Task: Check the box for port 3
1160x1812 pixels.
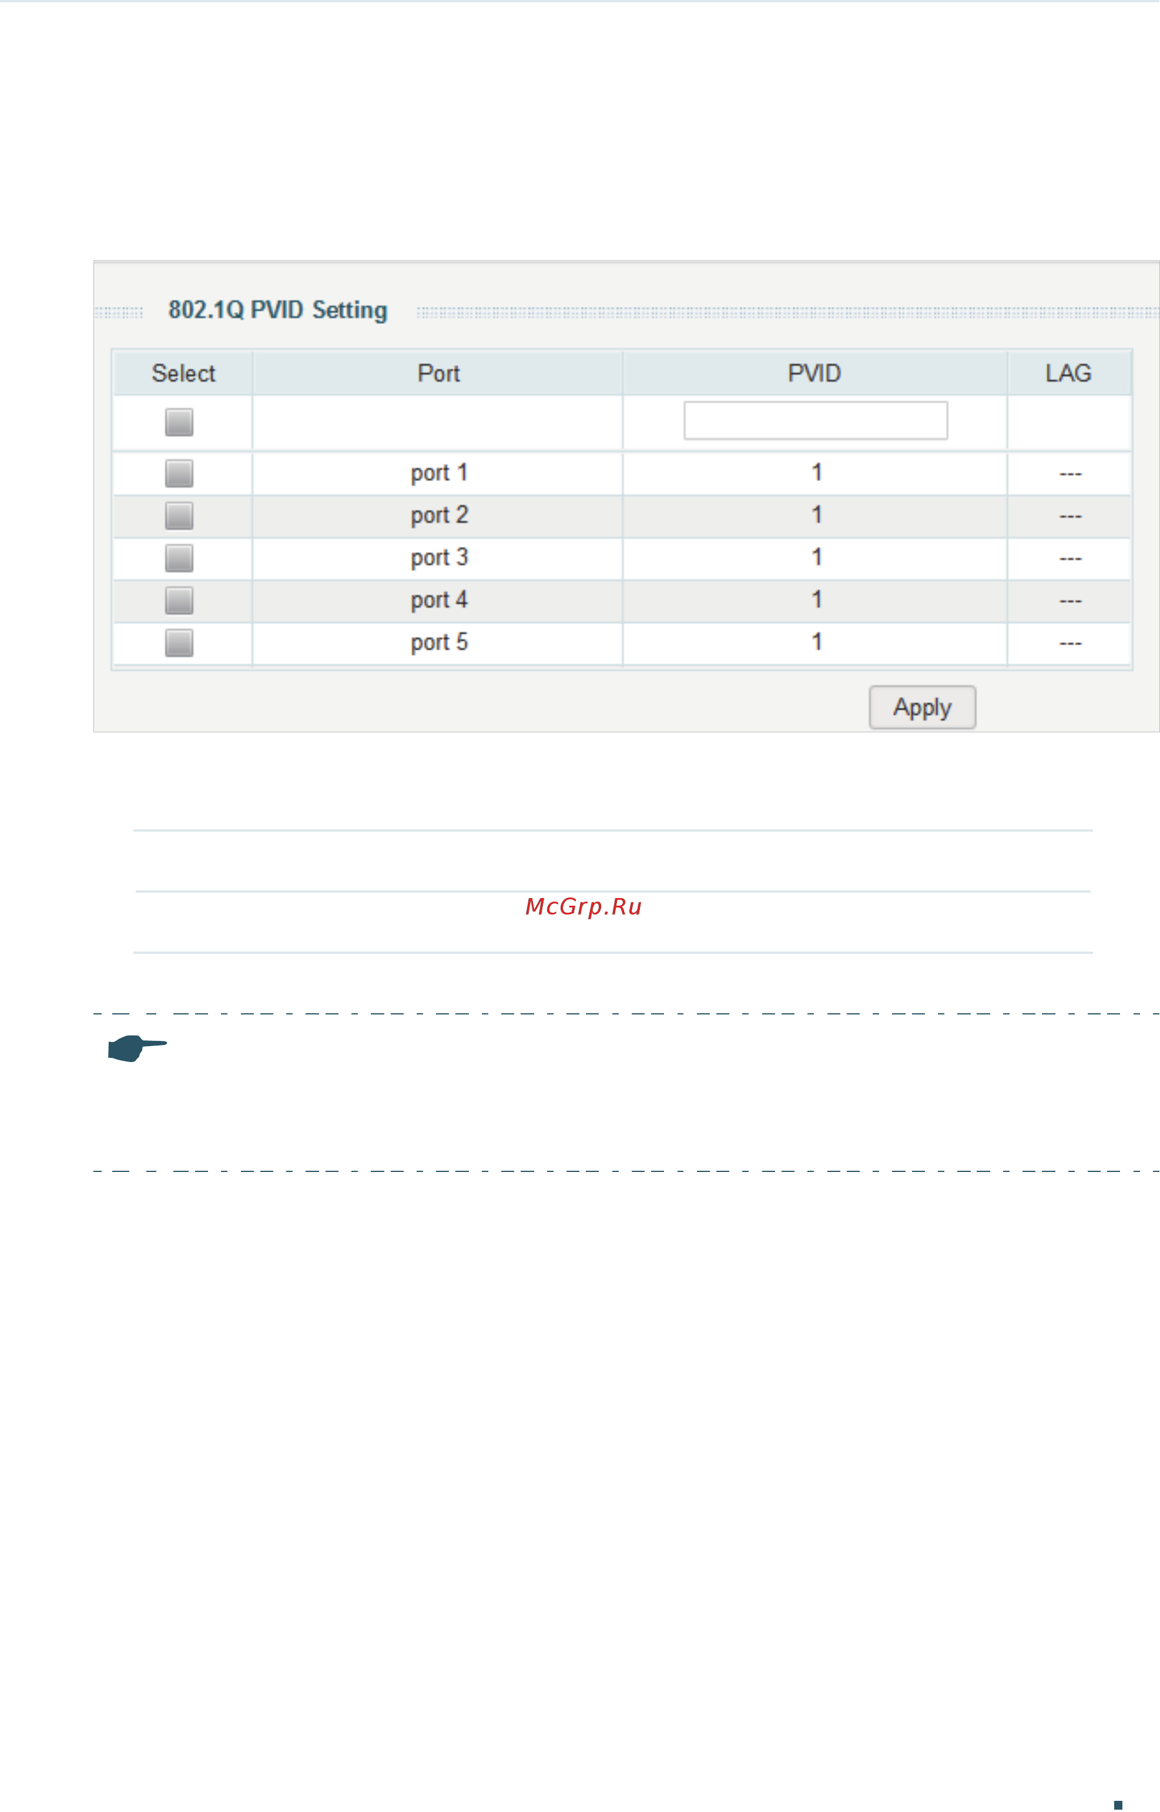Action: [179, 558]
